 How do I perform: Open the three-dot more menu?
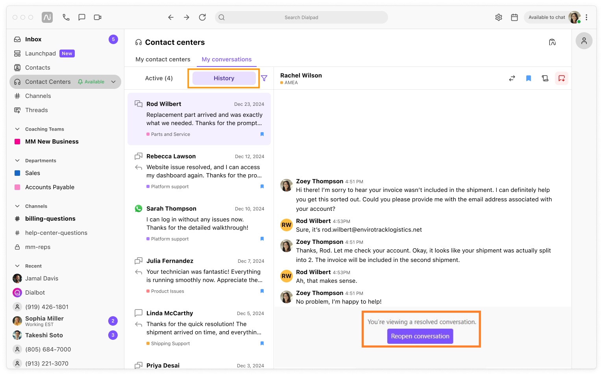(586, 17)
